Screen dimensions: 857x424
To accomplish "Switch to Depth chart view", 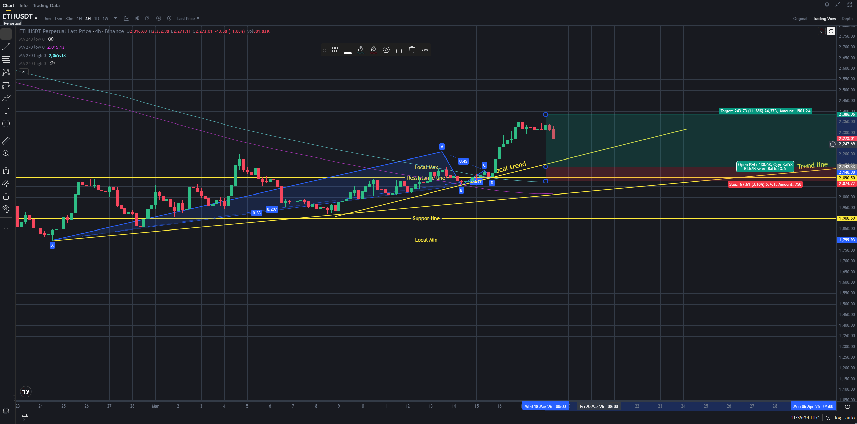I will (847, 19).
